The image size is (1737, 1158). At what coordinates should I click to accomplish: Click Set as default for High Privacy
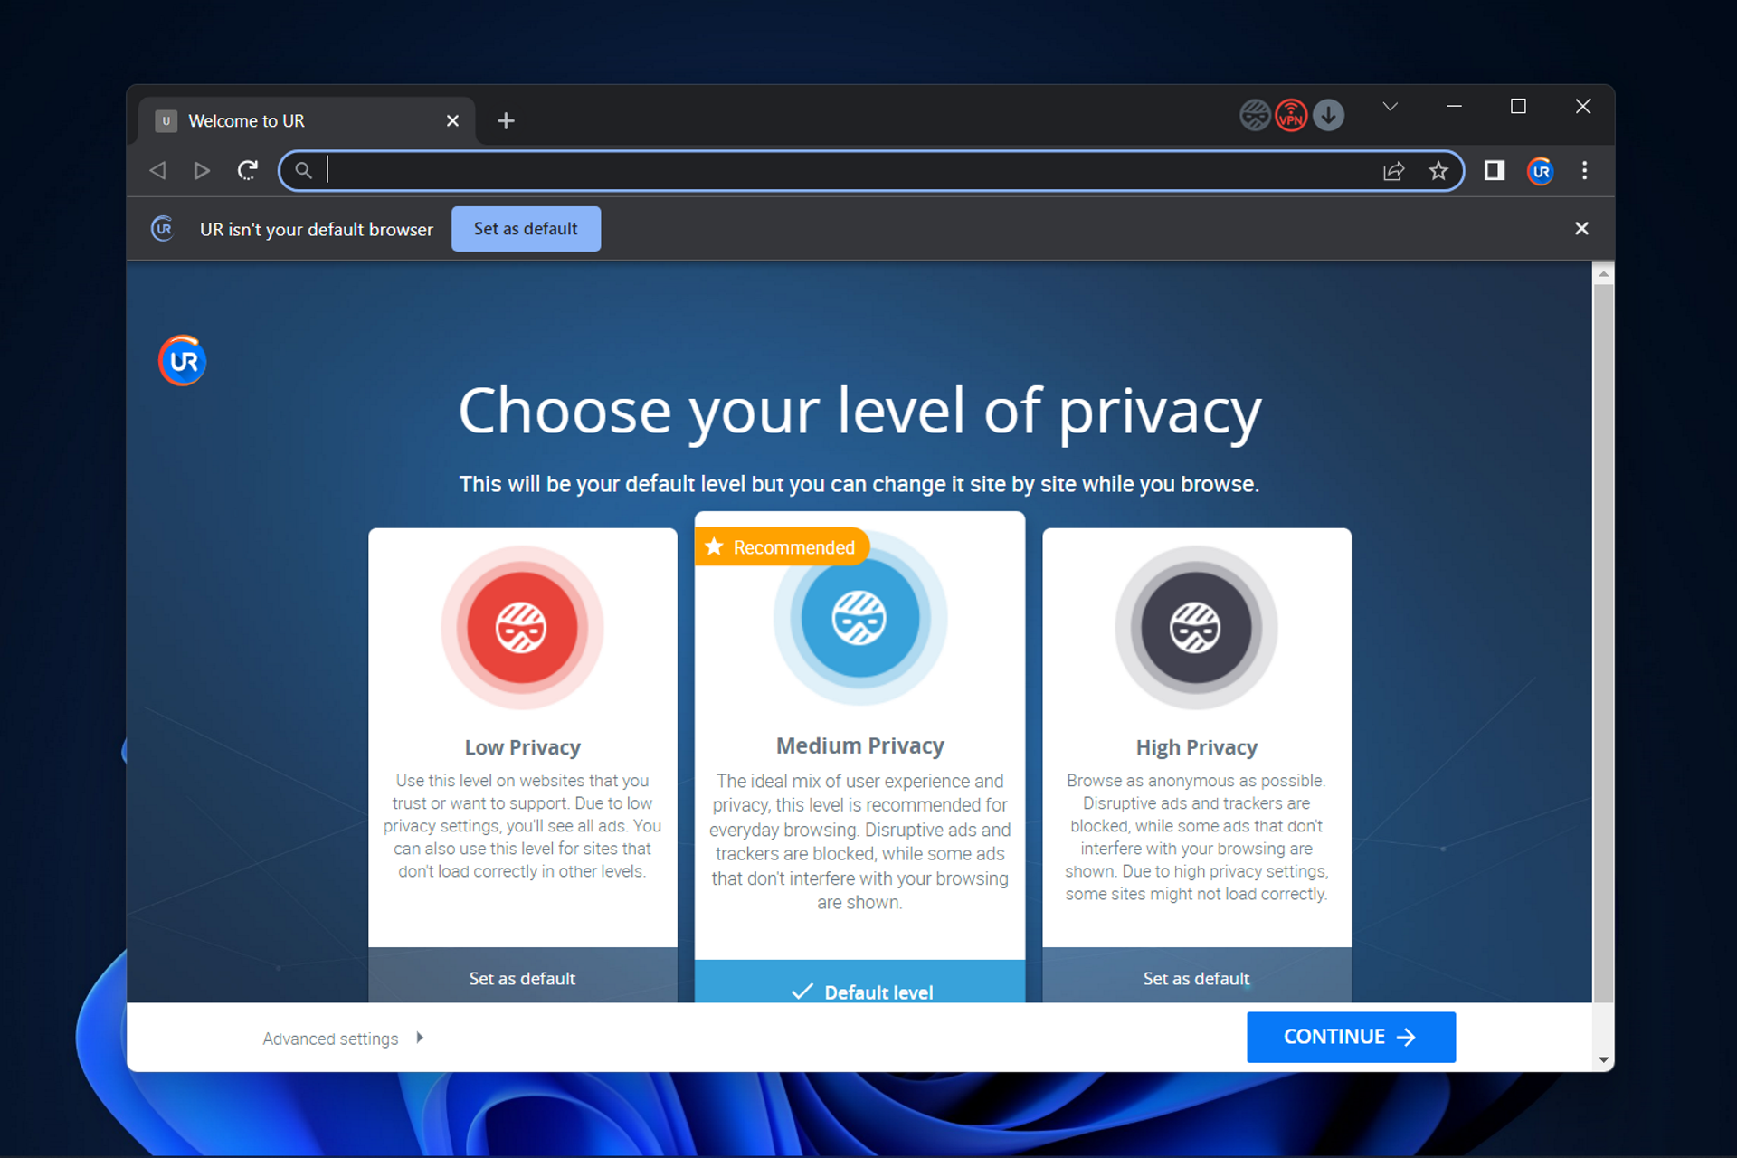(x=1195, y=978)
